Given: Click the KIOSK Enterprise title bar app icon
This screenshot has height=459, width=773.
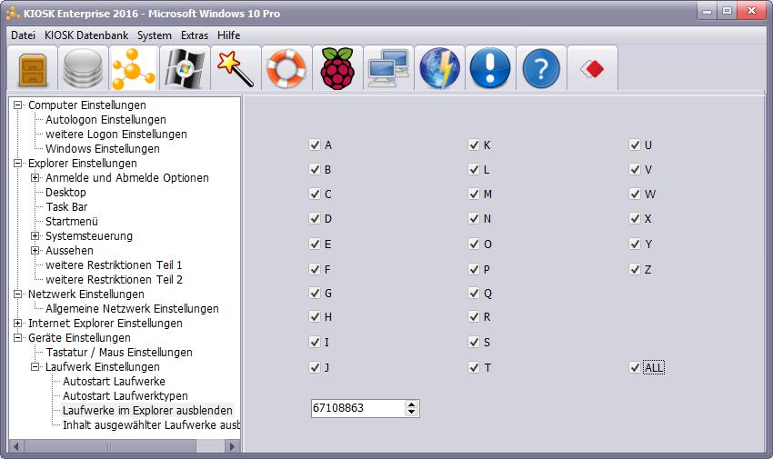Looking at the screenshot, I should point(13,14).
